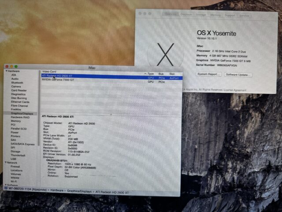Click Version 10.10.1 text in About This Mac
The image size is (282, 212).
click(x=207, y=38)
